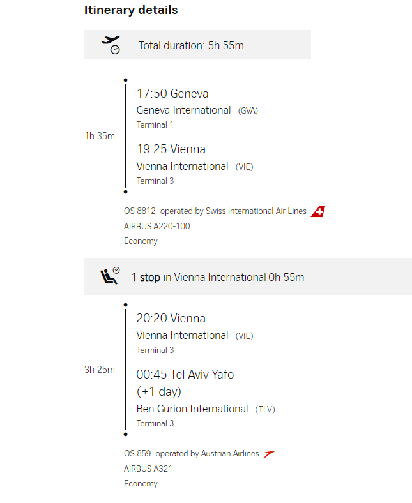Click the AIRBUS A220-100 aircraft text
The width and height of the screenshot is (412, 503).
coord(156,226)
